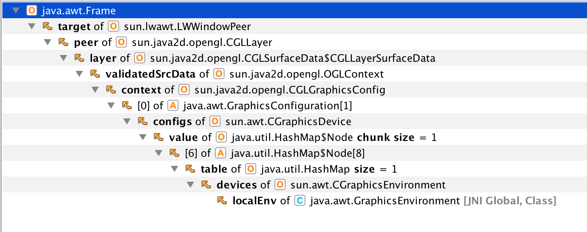
Task: Select the sun.java2d.opengl.OGLContext text
Action: pyautogui.click(x=307, y=74)
